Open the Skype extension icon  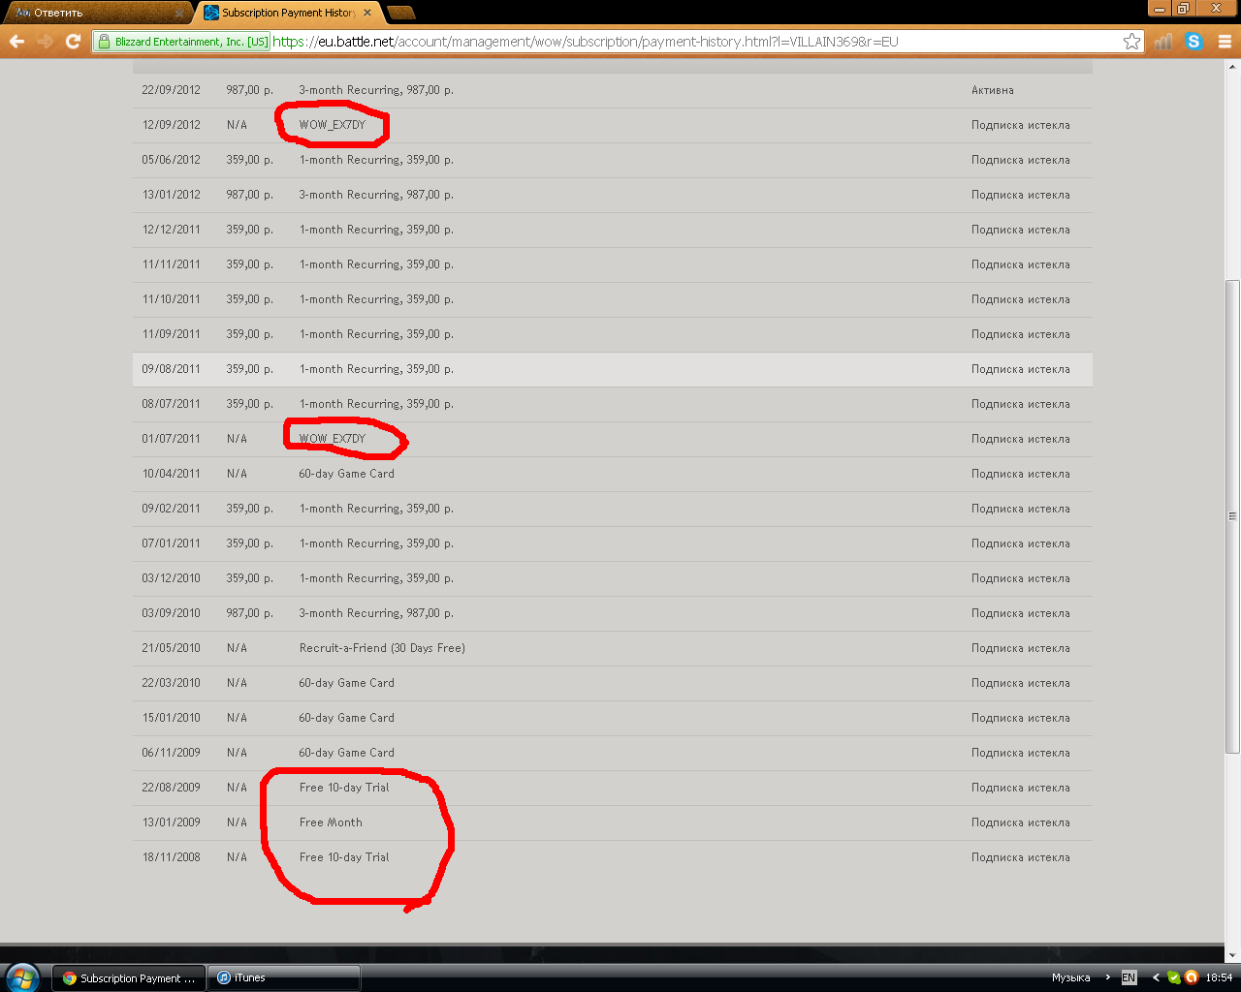1193,42
